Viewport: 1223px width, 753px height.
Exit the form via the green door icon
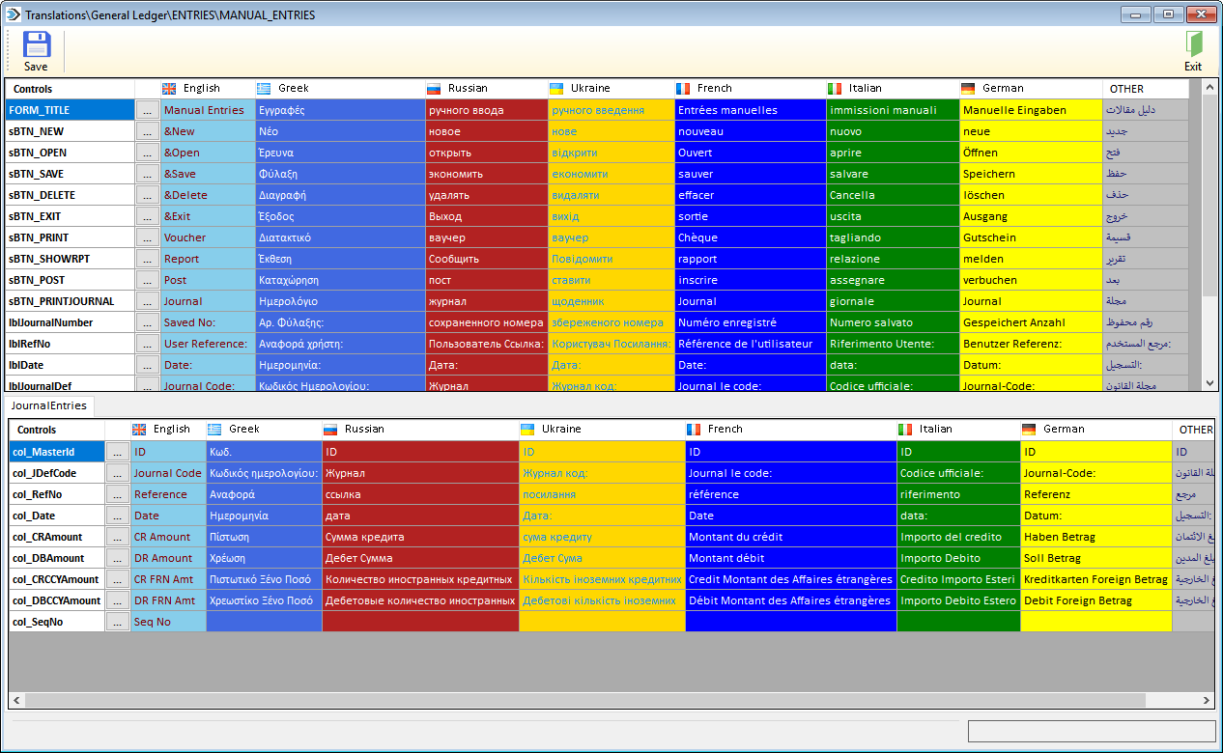point(1192,45)
